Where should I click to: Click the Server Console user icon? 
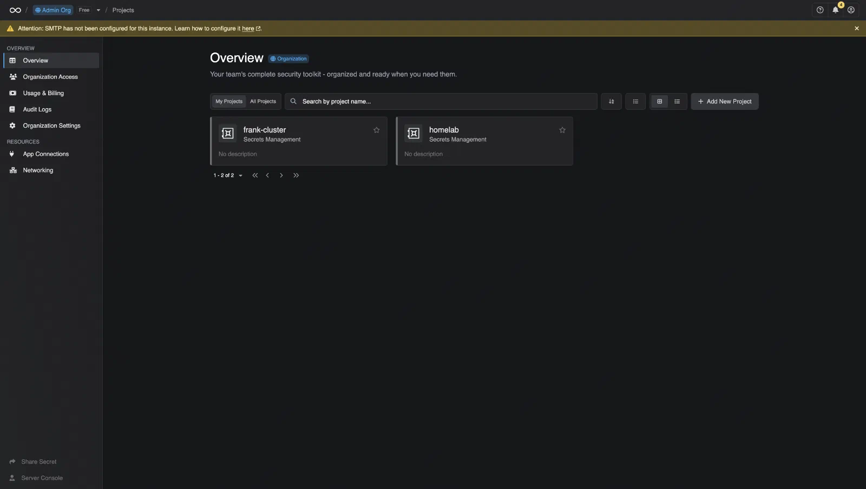12,478
